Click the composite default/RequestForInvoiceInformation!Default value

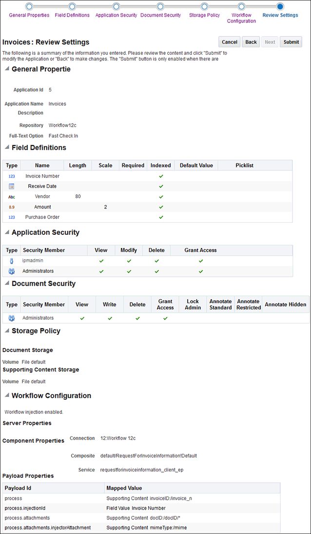tap(149, 456)
